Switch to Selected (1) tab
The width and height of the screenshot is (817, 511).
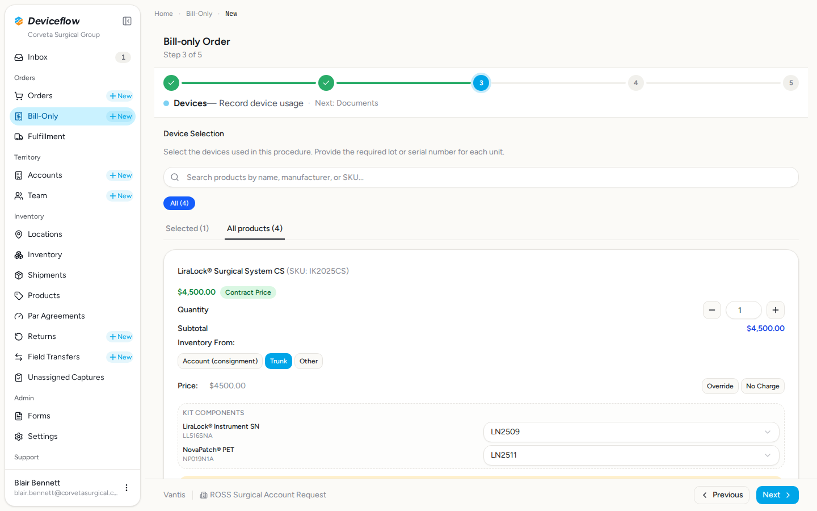point(187,228)
